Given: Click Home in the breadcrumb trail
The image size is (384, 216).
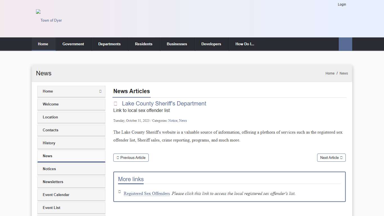Looking at the screenshot, I should tap(330, 73).
